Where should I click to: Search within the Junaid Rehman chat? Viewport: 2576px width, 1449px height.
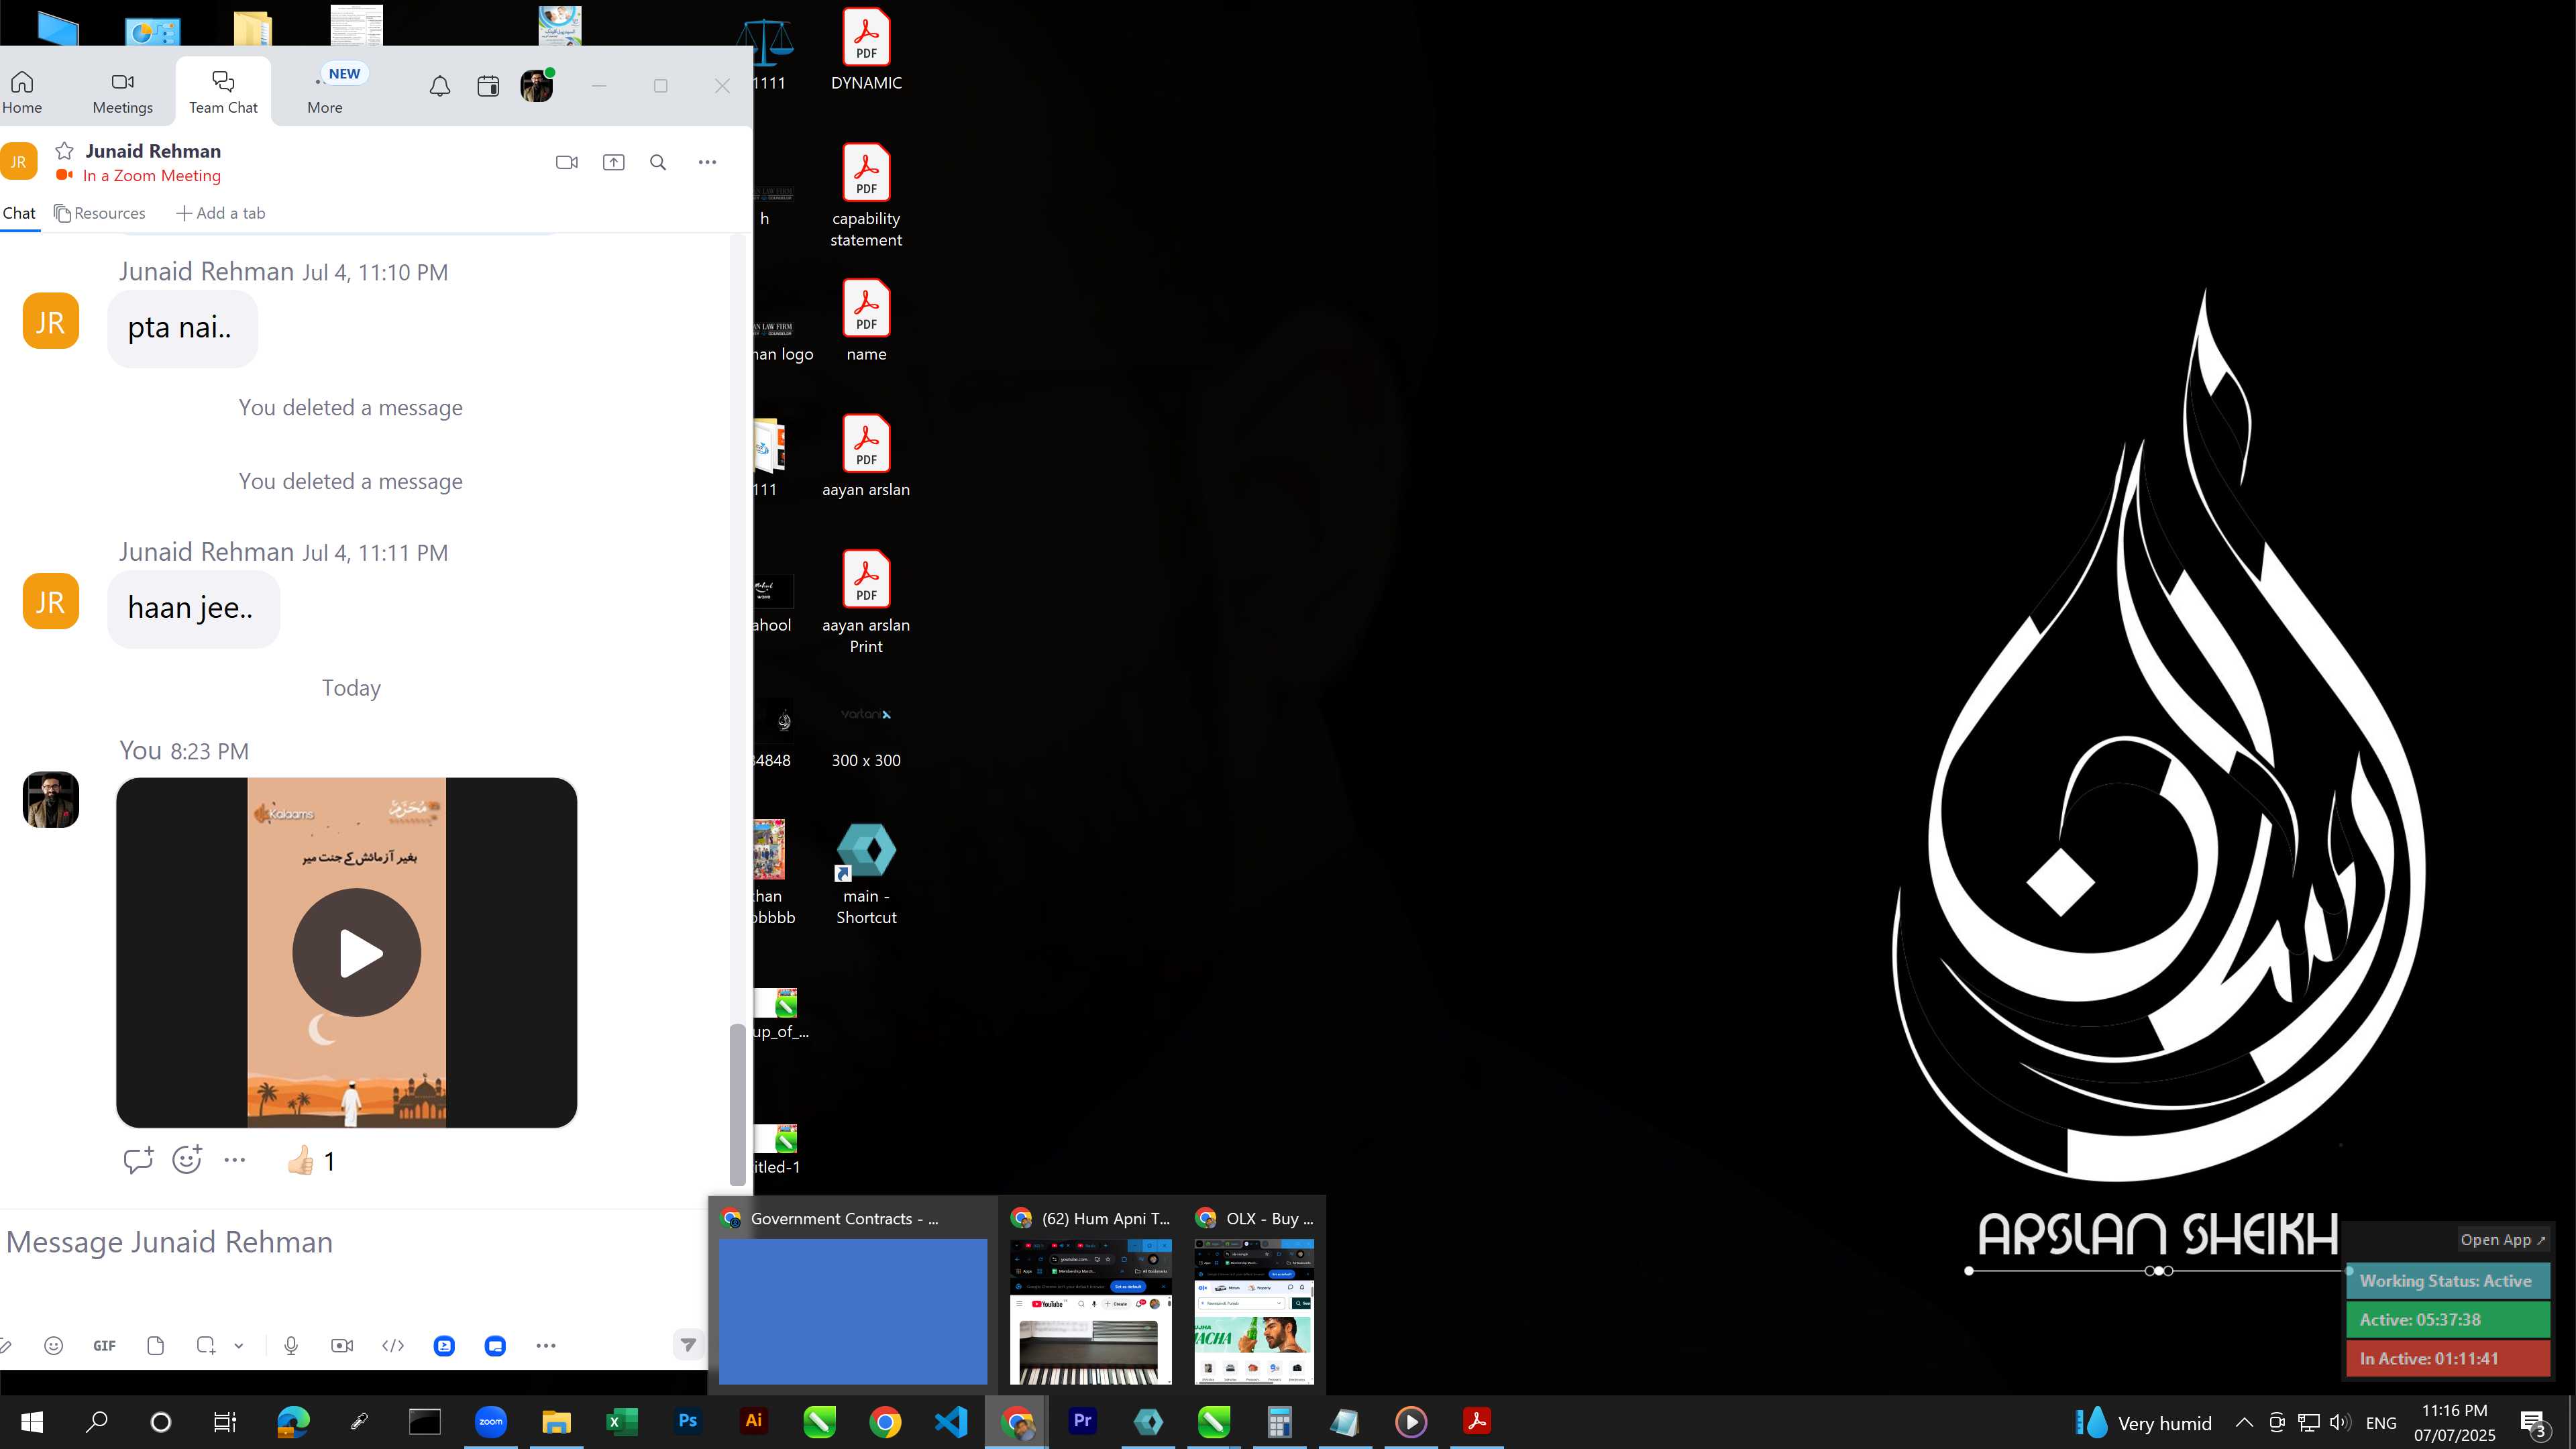tap(658, 162)
